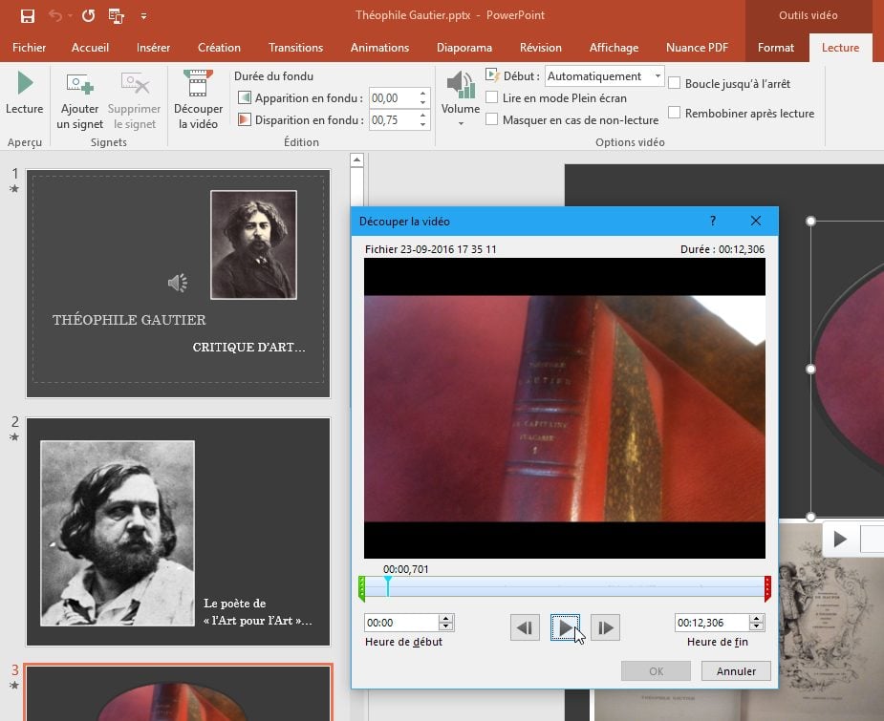Click slide 3 animation star icon
884x721 pixels.
coord(14,686)
